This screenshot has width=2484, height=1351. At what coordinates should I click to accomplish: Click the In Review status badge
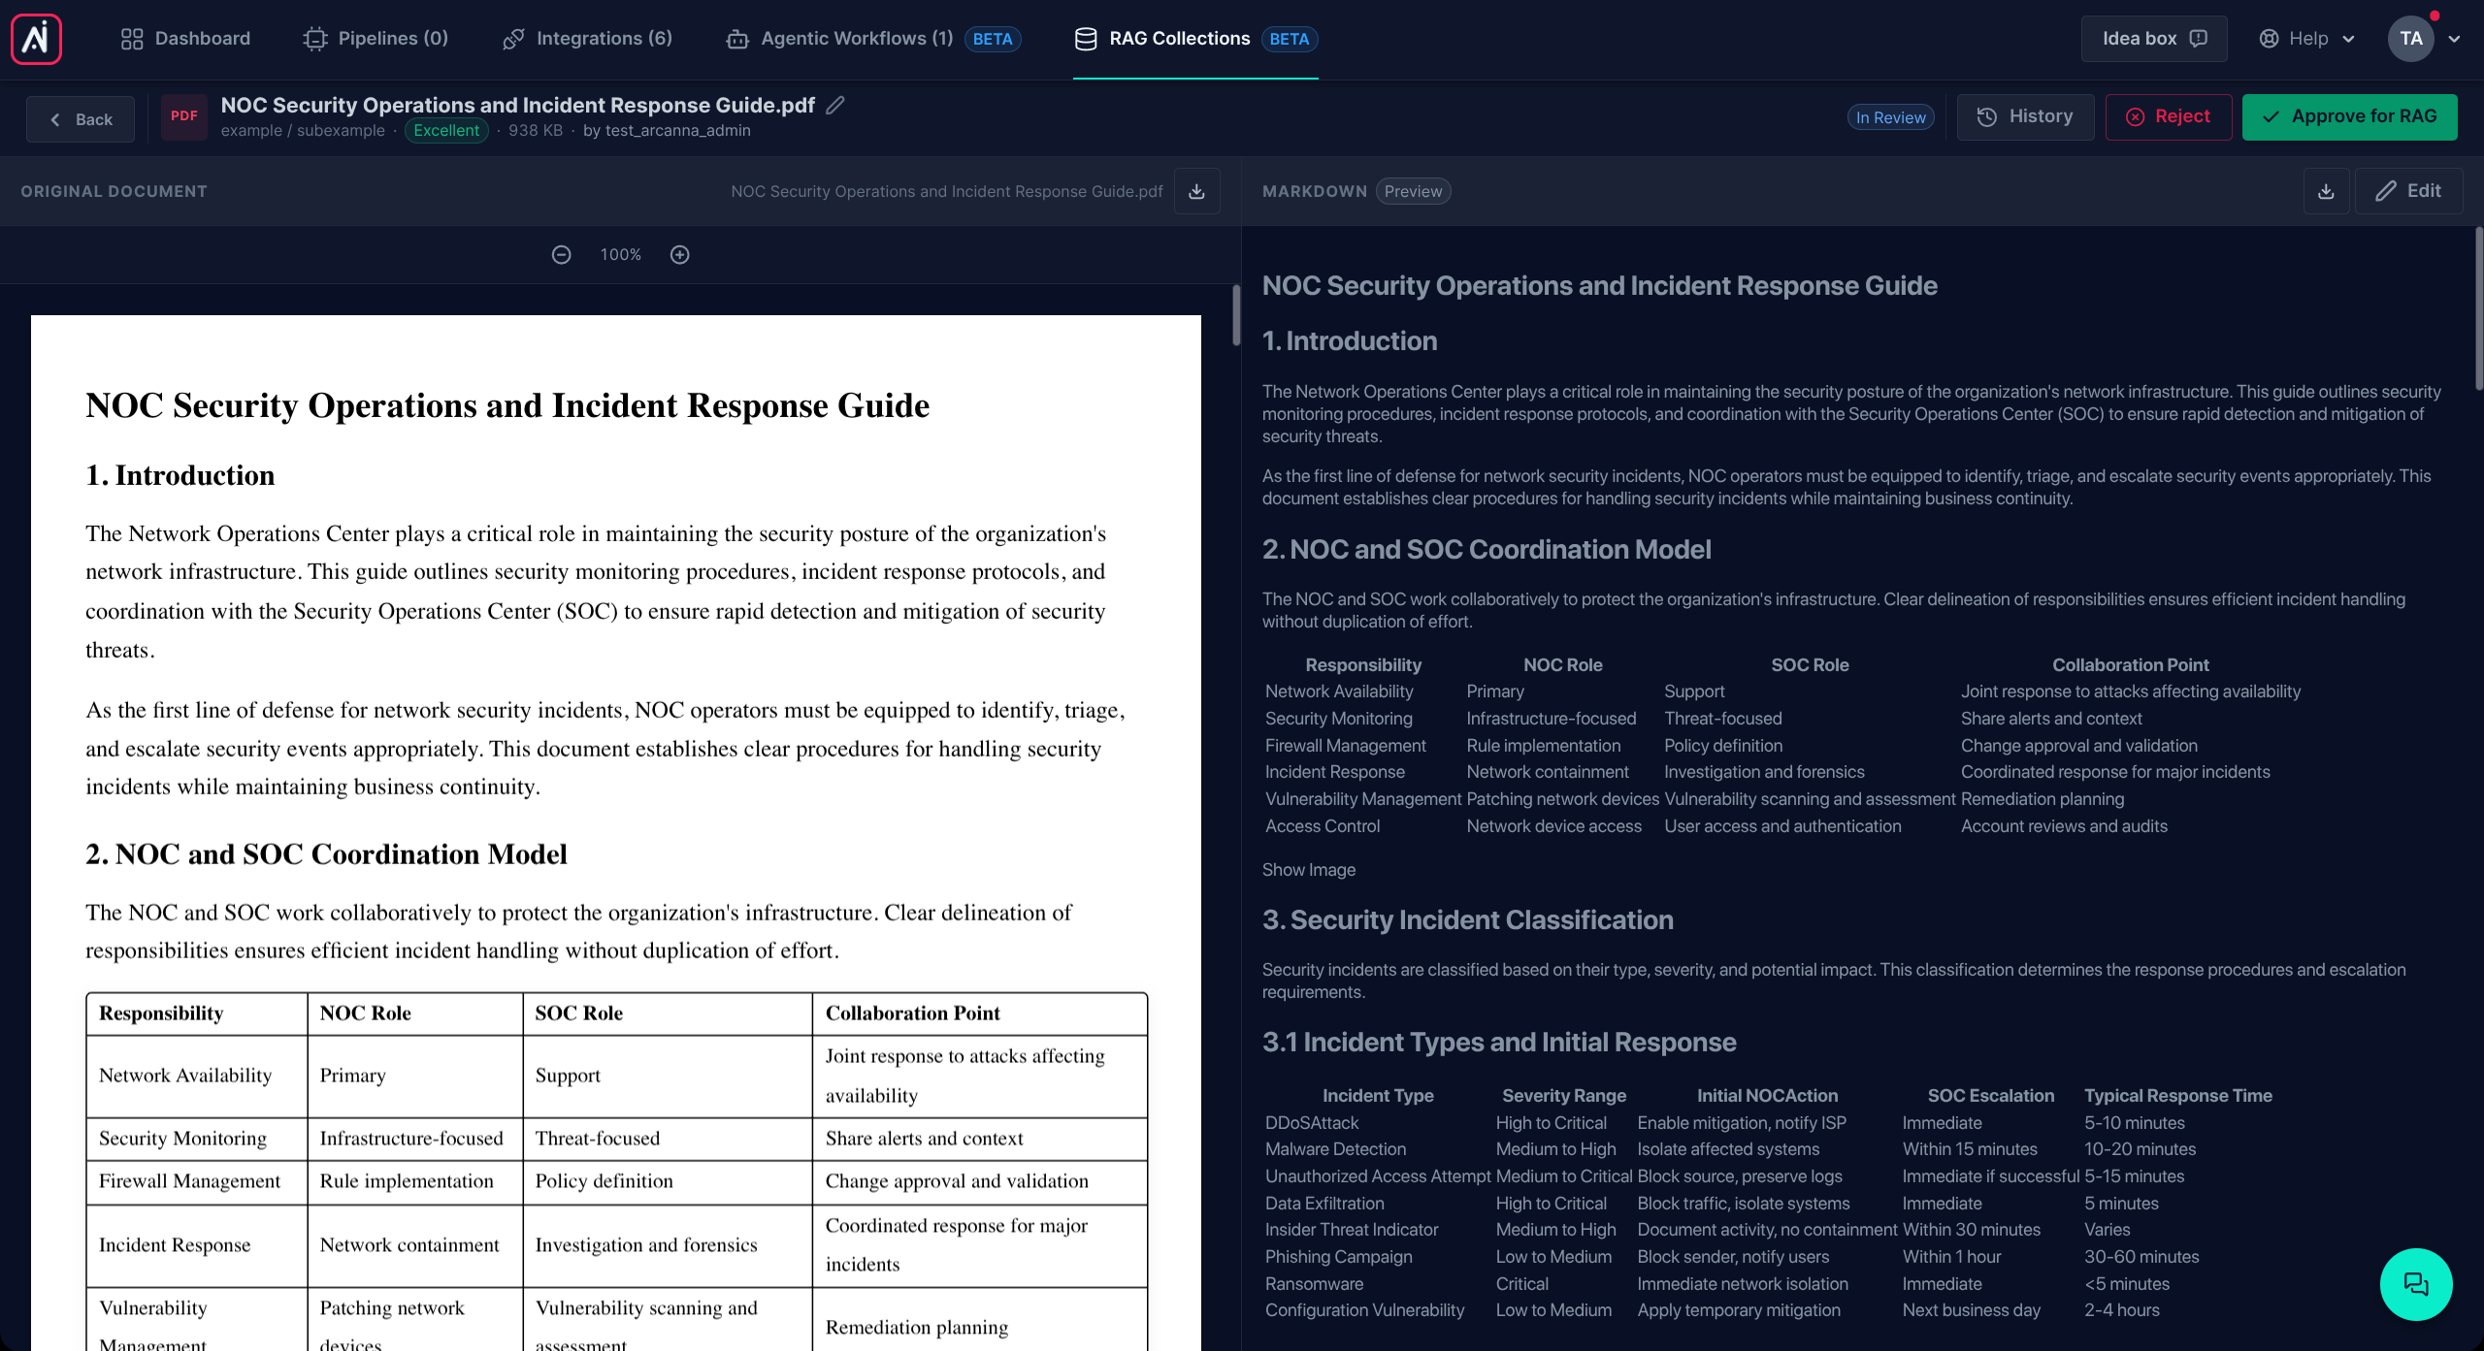(x=1890, y=117)
